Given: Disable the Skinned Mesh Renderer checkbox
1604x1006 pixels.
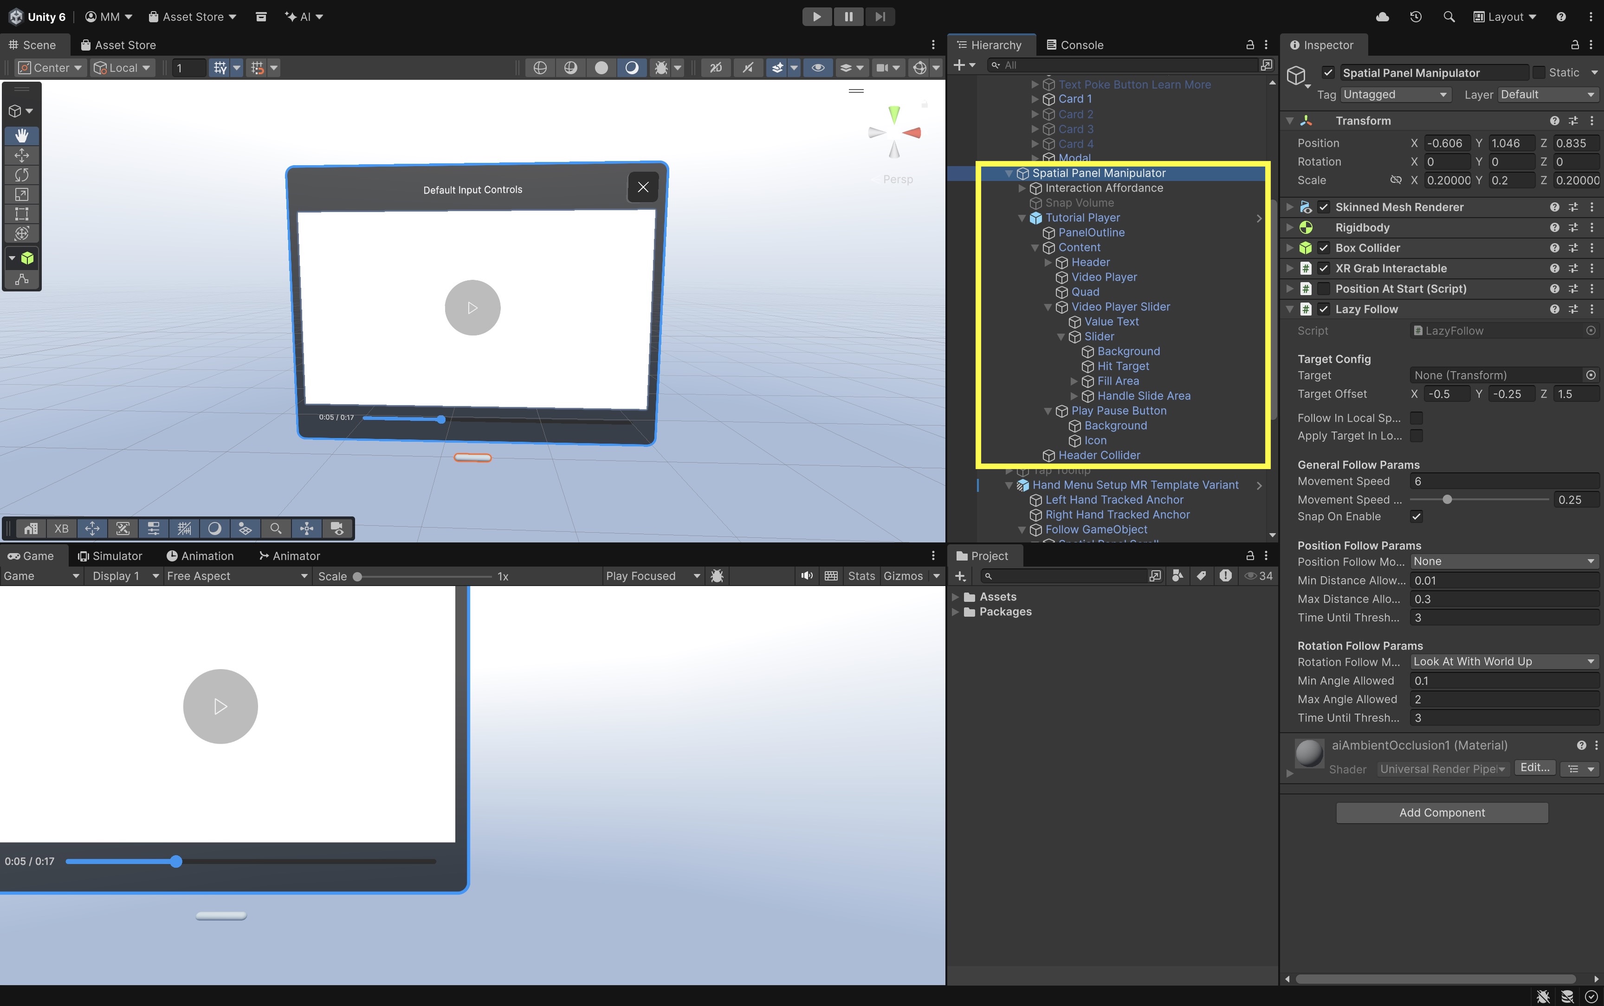Looking at the screenshot, I should tap(1324, 207).
